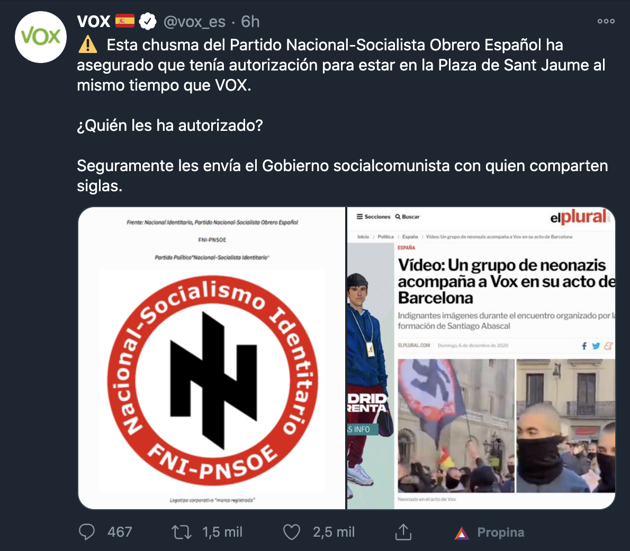Click the verified badge next to VOX
Image resolution: width=630 pixels, height=551 pixels.
point(148,22)
